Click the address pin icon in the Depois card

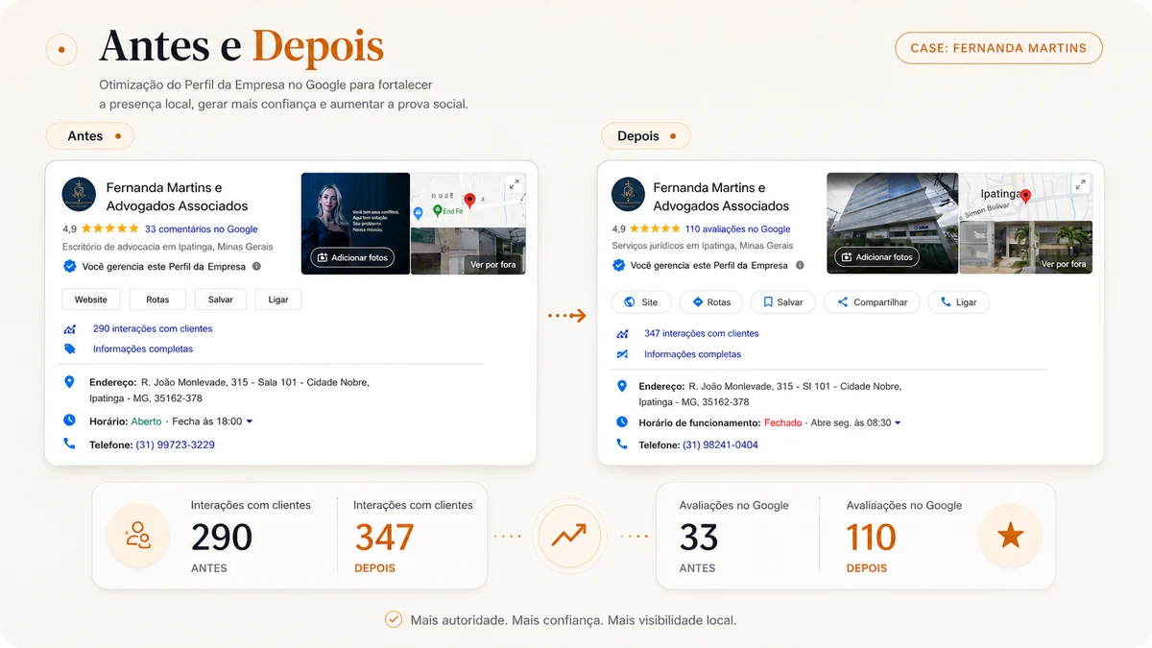tap(622, 386)
